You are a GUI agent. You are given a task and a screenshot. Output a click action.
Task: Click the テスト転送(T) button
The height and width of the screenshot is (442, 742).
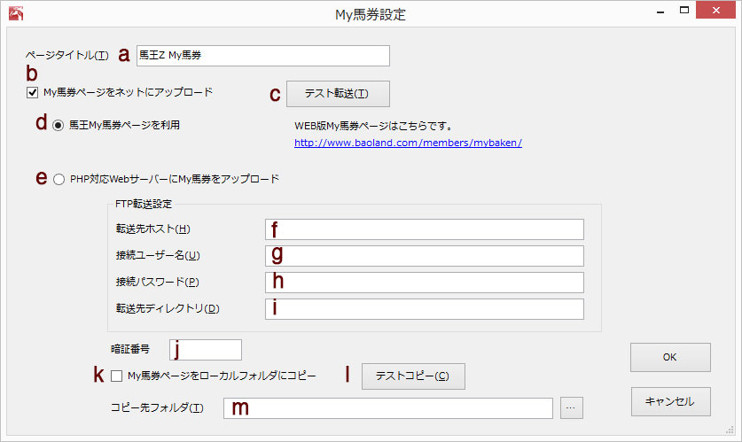tap(338, 94)
